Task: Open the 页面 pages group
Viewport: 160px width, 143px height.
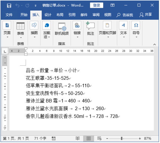Action: point(7,29)
